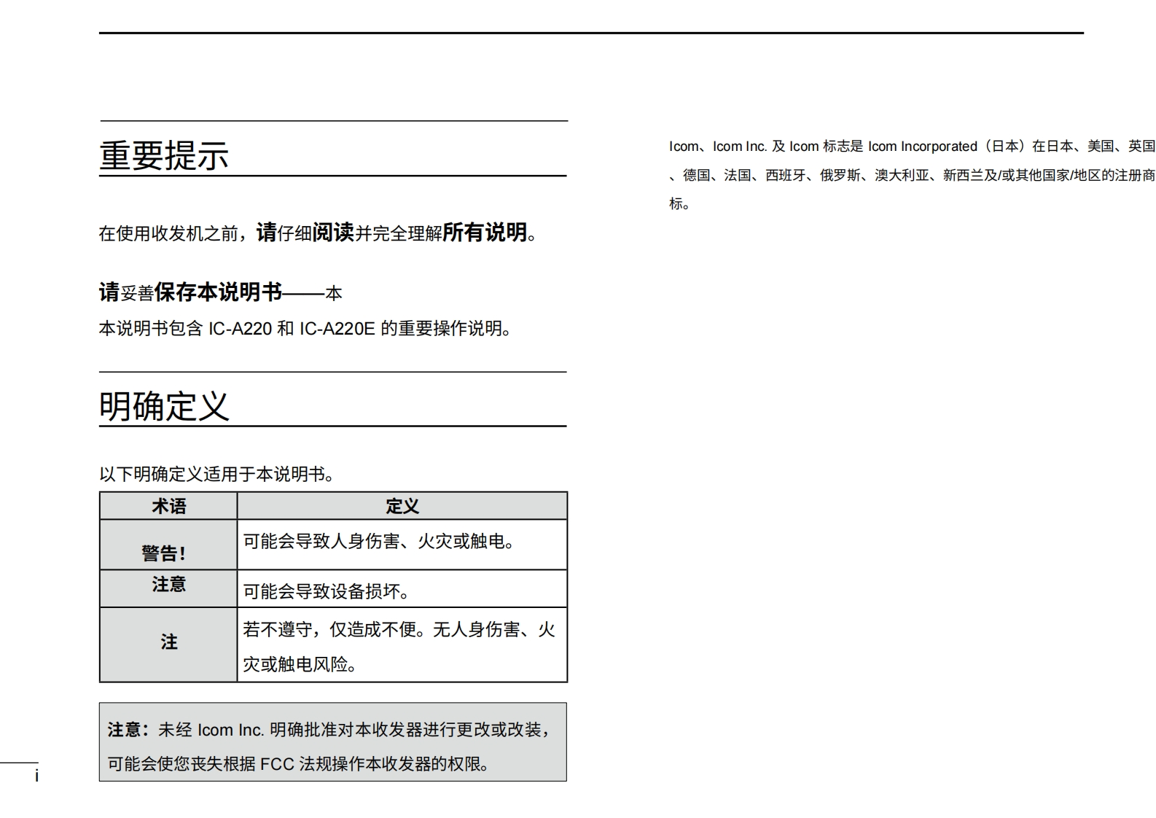The width and height of the screenshot is (1156, 818).
Task: Click the bold 阅读 word
Action: click(x=333, y=233)
